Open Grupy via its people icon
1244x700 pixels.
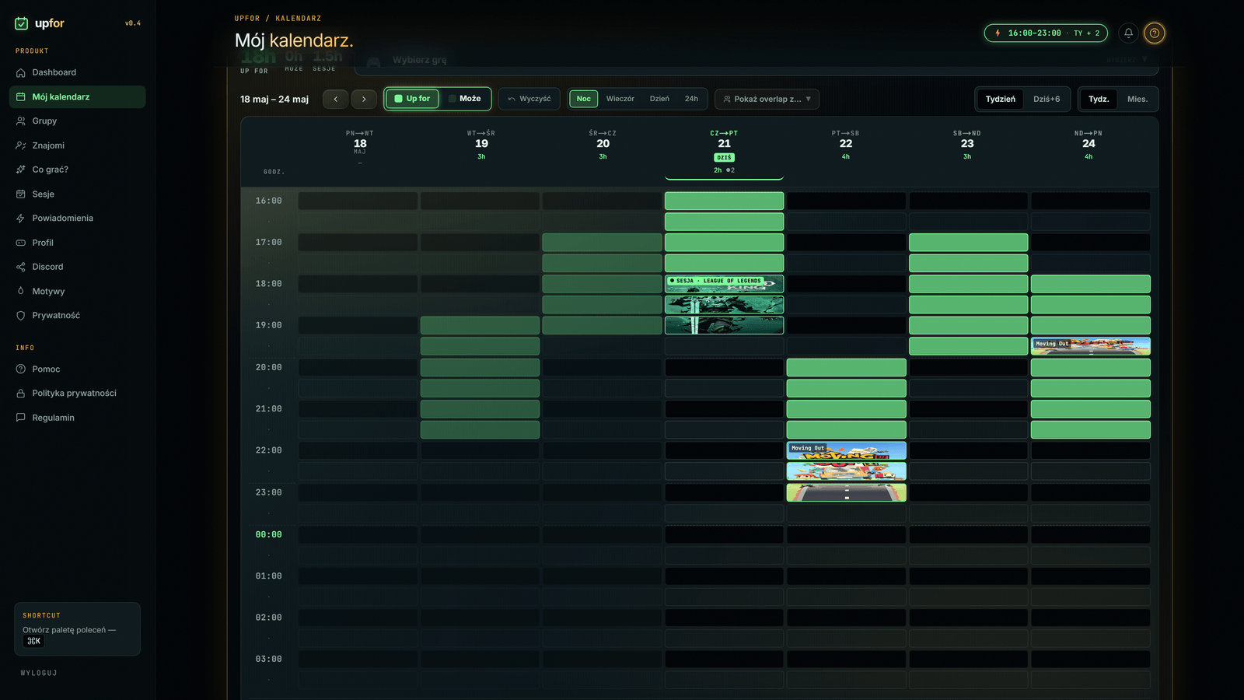21,121
